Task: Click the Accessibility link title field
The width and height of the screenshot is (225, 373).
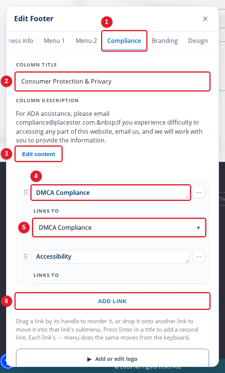Action: click(111, 256)
